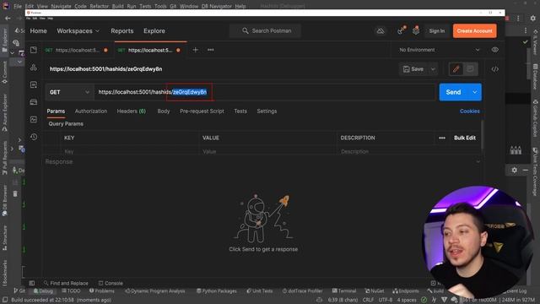Open Mock Servers icon in Postman sidebar
The image size is (540, 304).
(x=34, y=102)
